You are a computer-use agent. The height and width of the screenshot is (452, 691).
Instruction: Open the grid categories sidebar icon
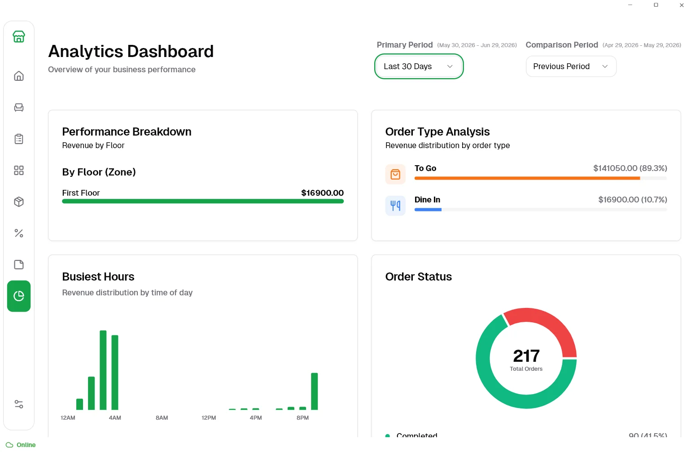point(19,170)
